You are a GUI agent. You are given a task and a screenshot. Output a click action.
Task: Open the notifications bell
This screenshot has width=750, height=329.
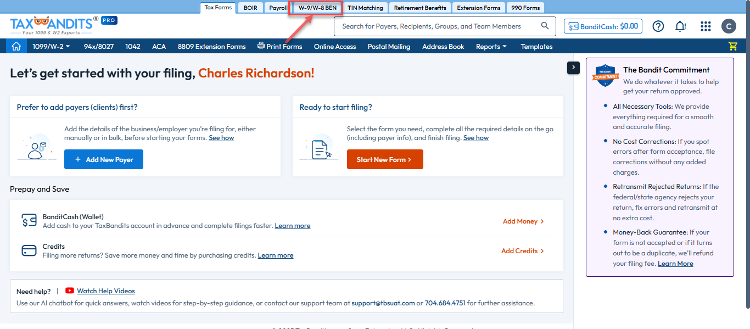[681, 26]
